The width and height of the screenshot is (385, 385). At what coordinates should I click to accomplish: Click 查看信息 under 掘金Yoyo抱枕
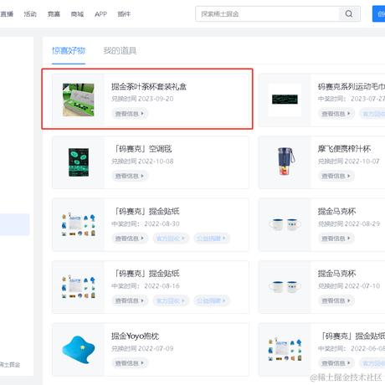pos(130,363)
